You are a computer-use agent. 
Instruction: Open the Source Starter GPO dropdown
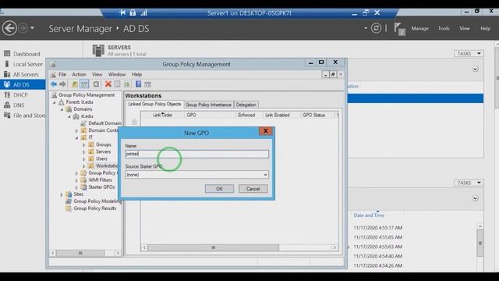(x=265, y=175)
